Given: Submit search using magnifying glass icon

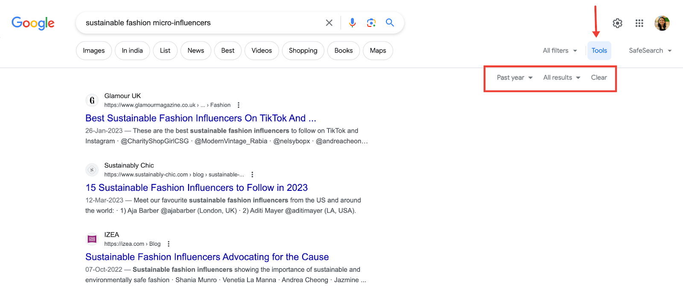Looking at the screenshot, I should point(390,23).
